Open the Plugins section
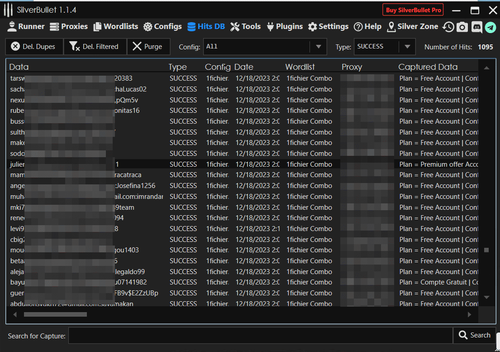Image resolution: width=500 pixels, height=352 pixels. coord(285,27)
